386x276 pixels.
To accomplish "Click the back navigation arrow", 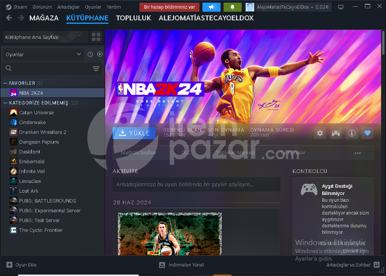I will [x=9, y=18].
